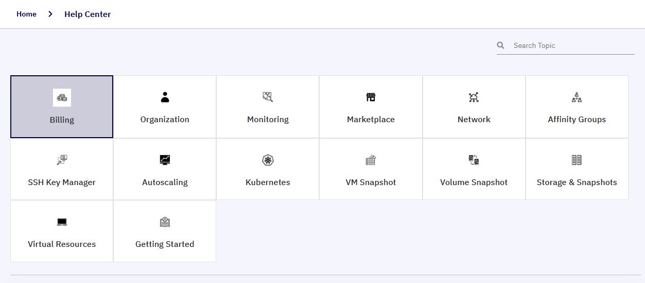Open the Billing coins icon

click(x=62, y=97)
